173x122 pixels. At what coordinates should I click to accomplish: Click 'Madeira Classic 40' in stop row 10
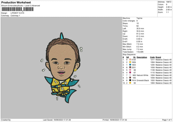(x=163, y=83)
